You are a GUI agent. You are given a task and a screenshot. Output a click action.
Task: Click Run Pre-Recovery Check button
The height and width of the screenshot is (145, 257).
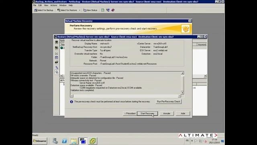point(169,101)
